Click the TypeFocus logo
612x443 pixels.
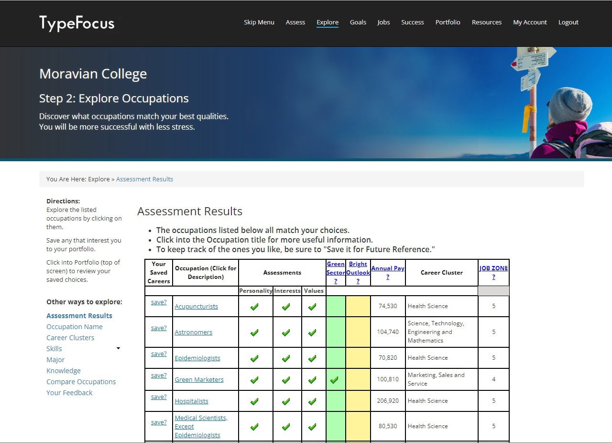pos(77,22)
